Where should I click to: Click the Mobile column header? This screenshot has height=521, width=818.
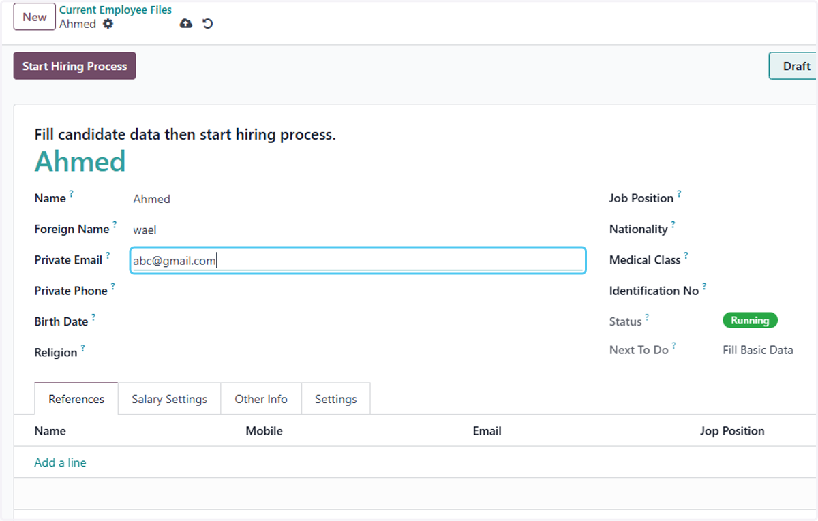tap(264, 431)
